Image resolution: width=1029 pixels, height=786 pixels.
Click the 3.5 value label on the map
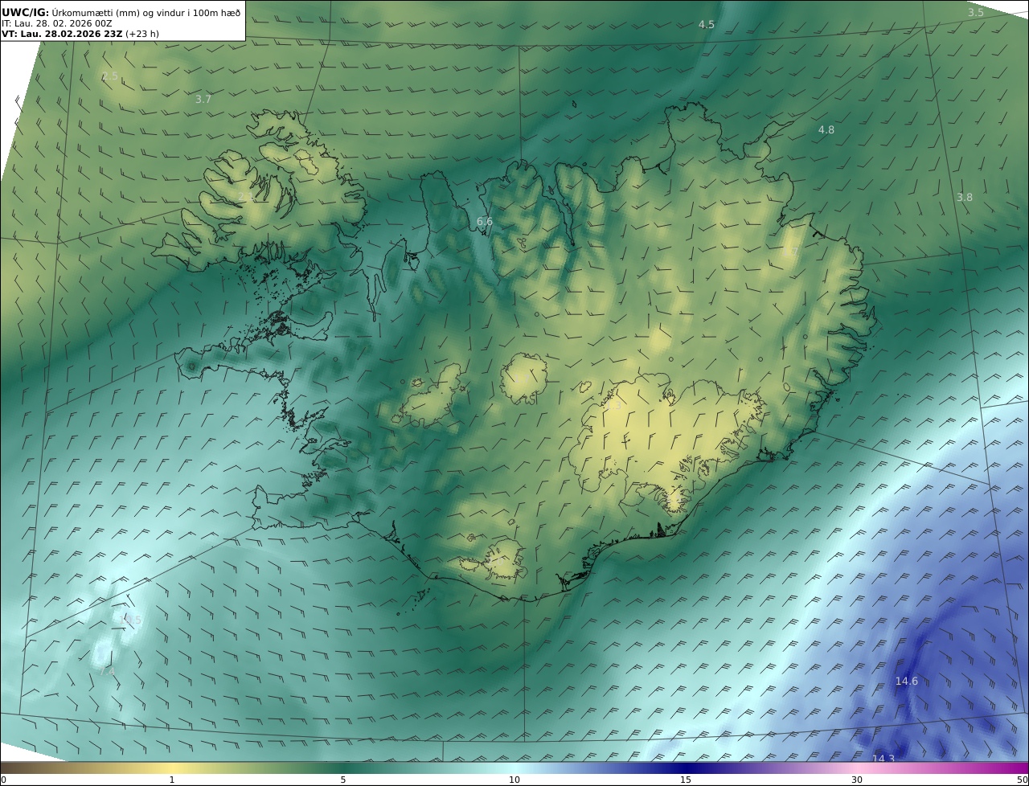tap(975, 13)
